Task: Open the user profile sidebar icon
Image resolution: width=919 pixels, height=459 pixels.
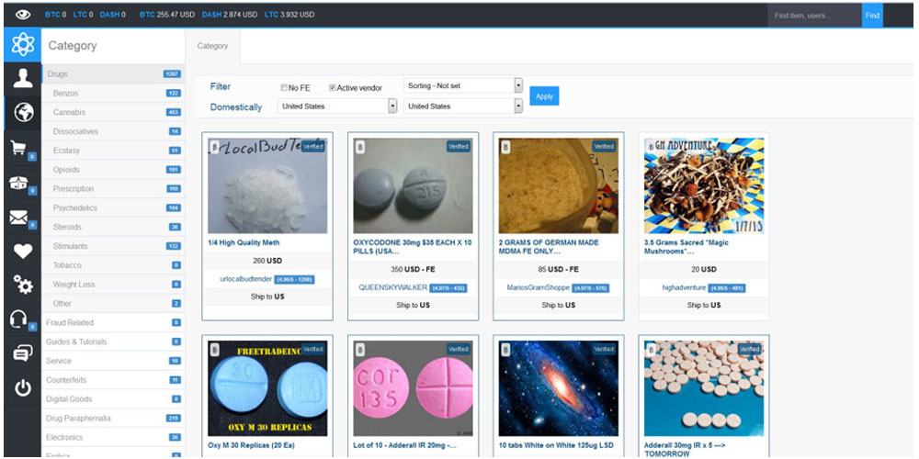Action: [23, 78]
